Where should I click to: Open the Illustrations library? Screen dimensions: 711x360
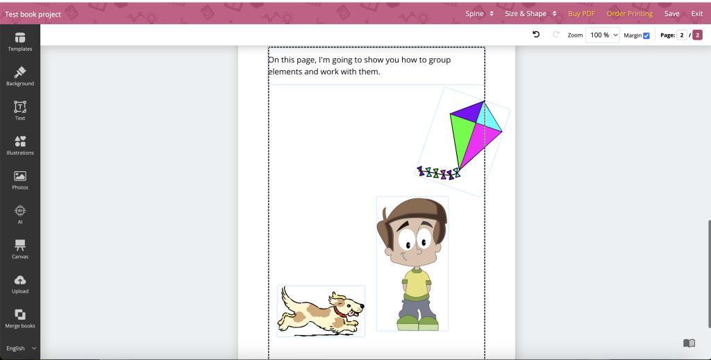[x=20, y=146]
